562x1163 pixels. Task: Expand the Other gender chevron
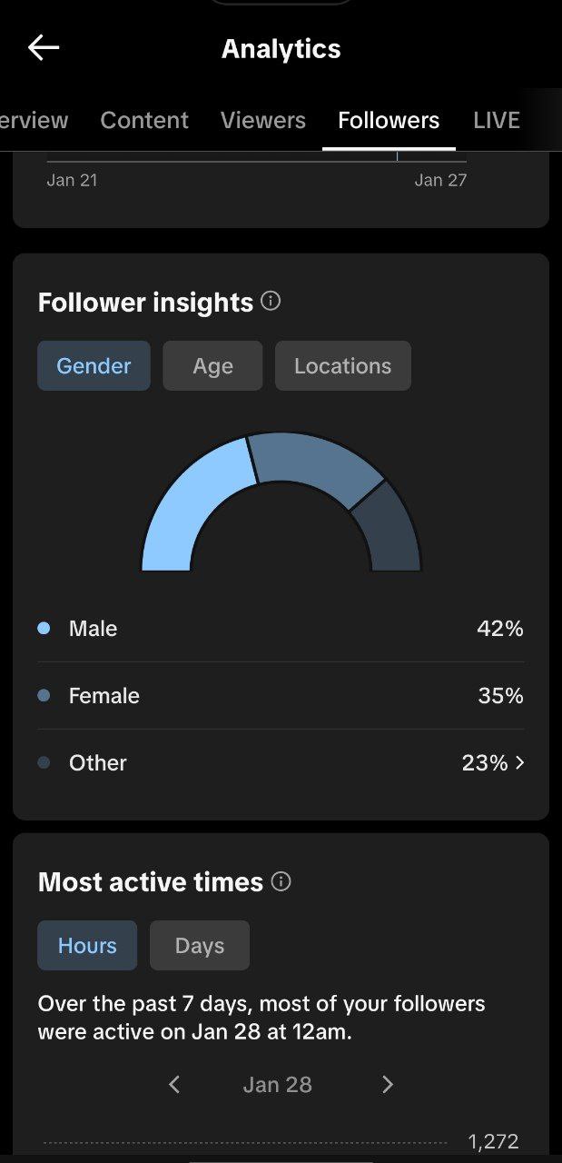(520, 763)
